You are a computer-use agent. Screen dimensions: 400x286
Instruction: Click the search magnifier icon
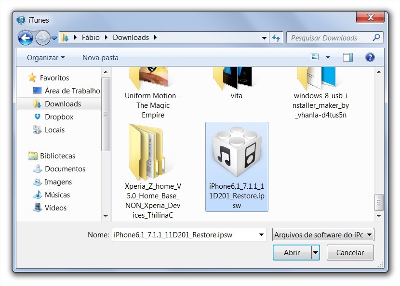coord(376,38)
